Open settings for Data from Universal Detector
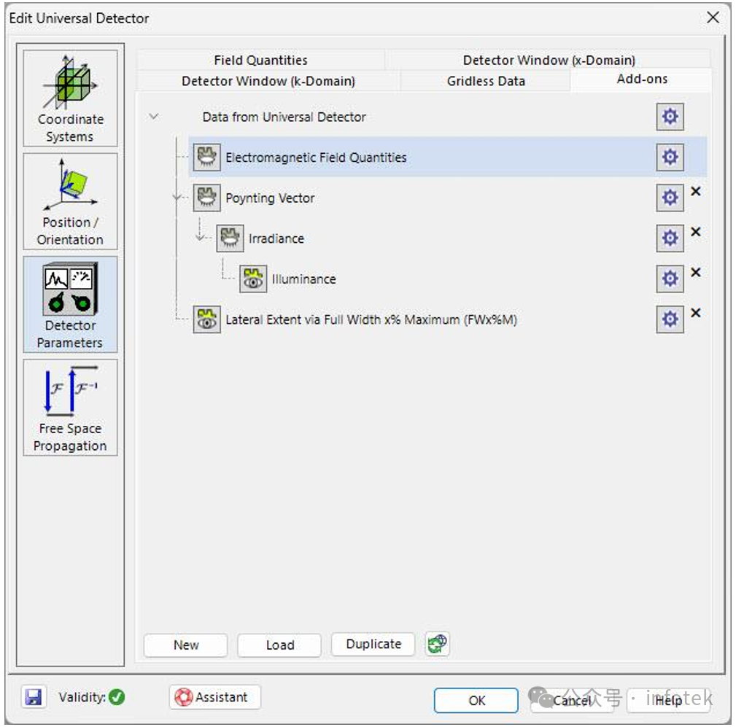736x727 pixels. pos(669,116)
